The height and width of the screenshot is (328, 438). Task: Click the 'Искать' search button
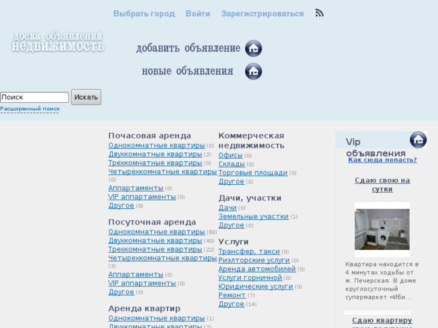click(x=86, y=97)
